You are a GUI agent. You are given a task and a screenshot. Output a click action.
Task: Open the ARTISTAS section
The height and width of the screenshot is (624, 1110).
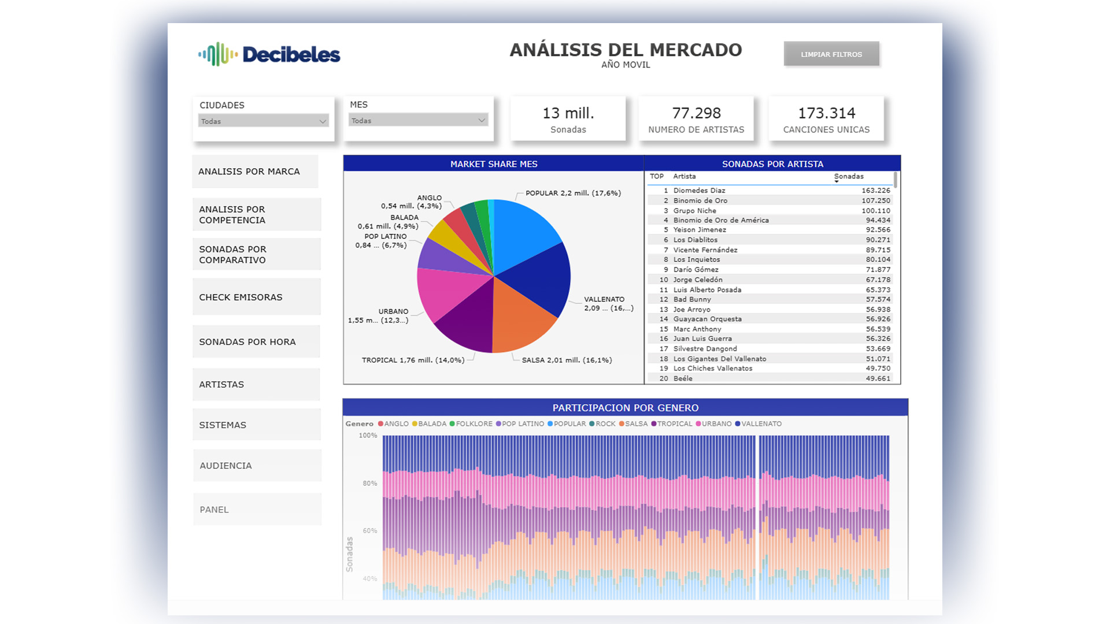coord(256,384)
